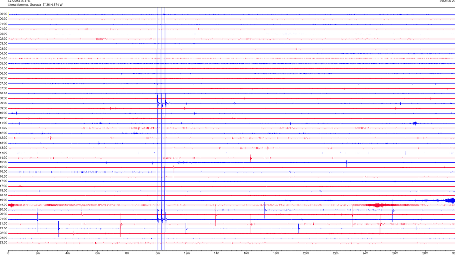
Task: Select the 04:30 time label
Action: click(x=4, y=59)
